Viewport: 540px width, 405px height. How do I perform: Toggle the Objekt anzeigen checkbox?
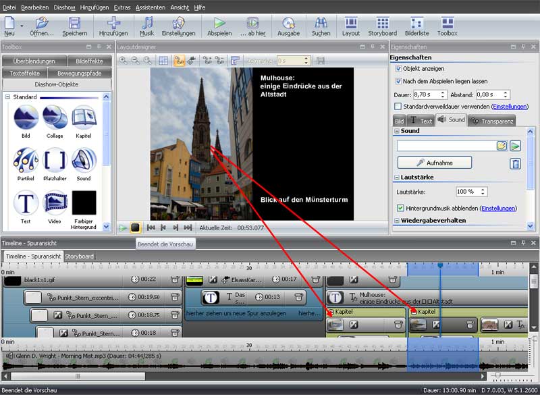398,69
